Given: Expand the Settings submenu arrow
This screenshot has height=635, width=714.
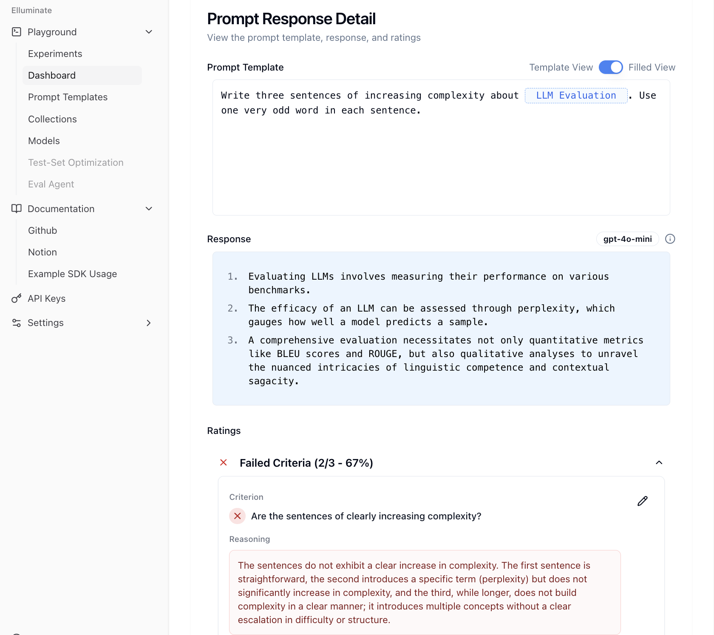Looking at the screenshot, I should [149, 323].
